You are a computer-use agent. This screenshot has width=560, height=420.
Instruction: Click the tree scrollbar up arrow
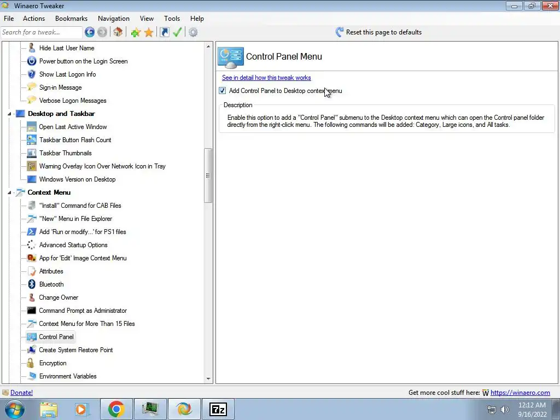coord(208,46)
